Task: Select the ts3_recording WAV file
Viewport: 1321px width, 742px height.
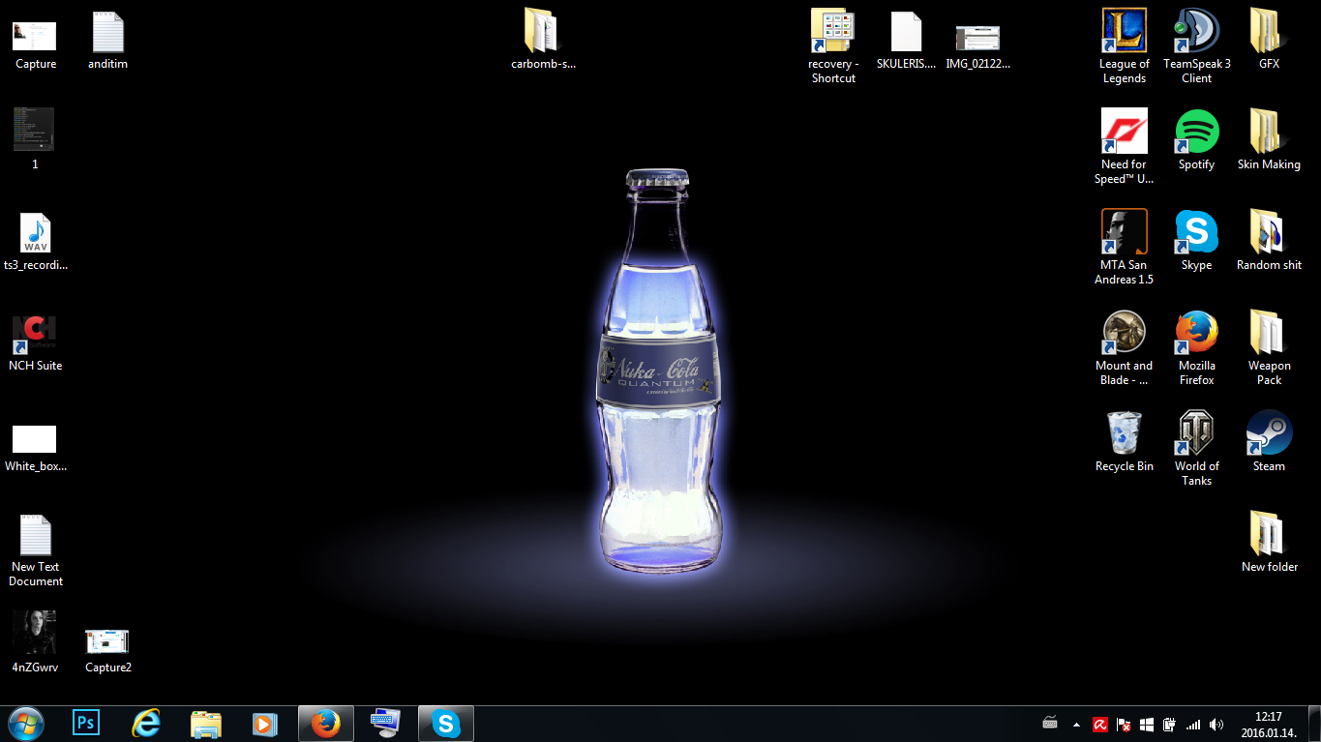Action: tap(35, 241)
